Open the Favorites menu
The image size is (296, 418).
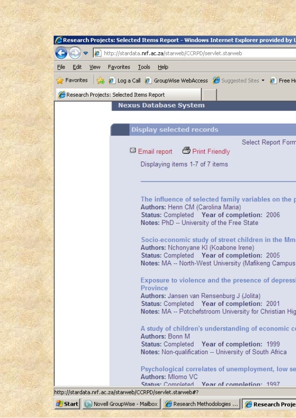click(x=119, y=67)
